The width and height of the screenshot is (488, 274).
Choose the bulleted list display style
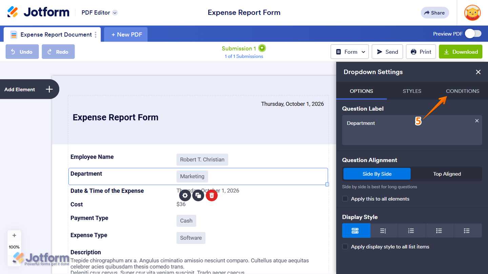[x=440, y=231]
